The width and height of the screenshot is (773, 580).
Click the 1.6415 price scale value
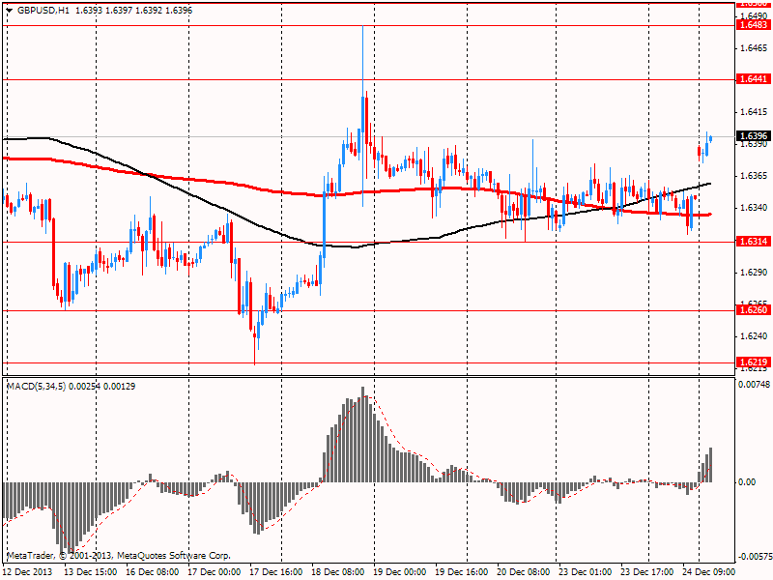(754, 112)
